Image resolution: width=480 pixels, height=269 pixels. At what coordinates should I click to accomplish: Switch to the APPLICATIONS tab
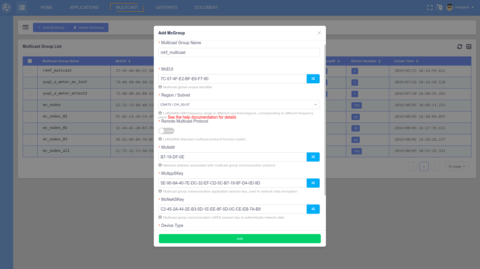point(84,7)
